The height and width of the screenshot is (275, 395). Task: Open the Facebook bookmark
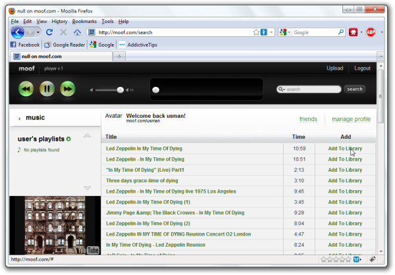click(x=25, y=45)
